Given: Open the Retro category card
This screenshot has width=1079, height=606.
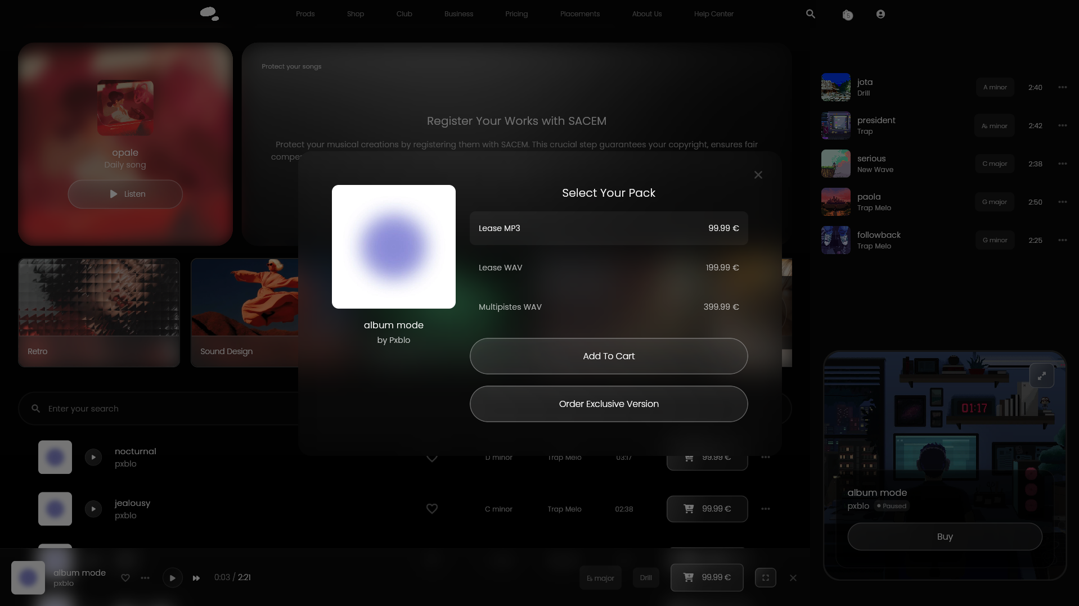Looking at the screenshot, I should (99, 313).
